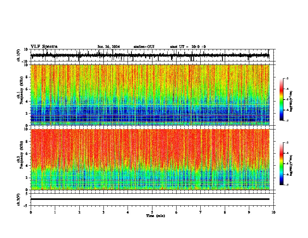Click the "8" kHz tick of ch.1 spectrogram
308x238 pixels.
(27, 77)
